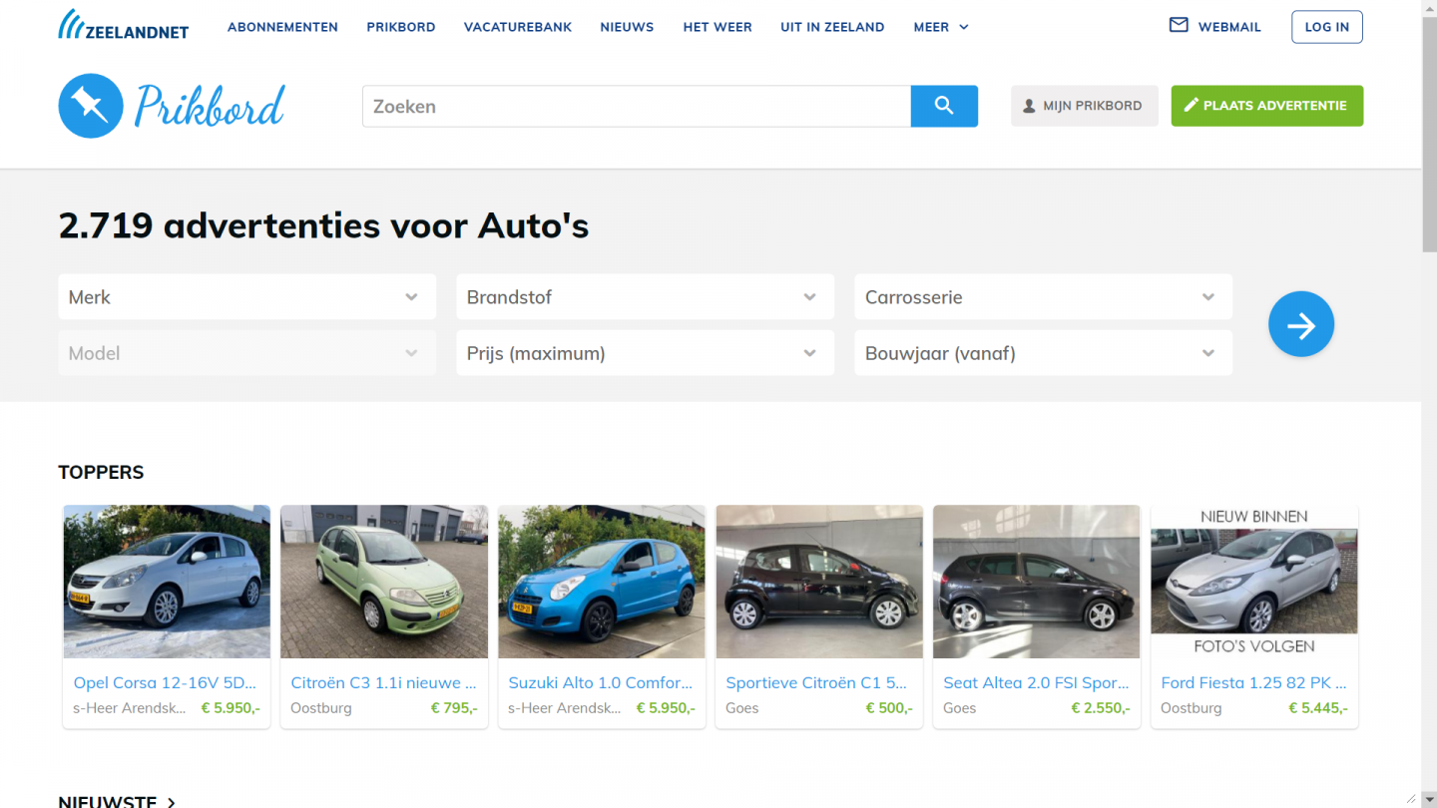The height and width of the screenshot is (808, 1437).
Task: Click the pencil icon in Plaats Advertentie
Action: click(x=1191, y=106)
